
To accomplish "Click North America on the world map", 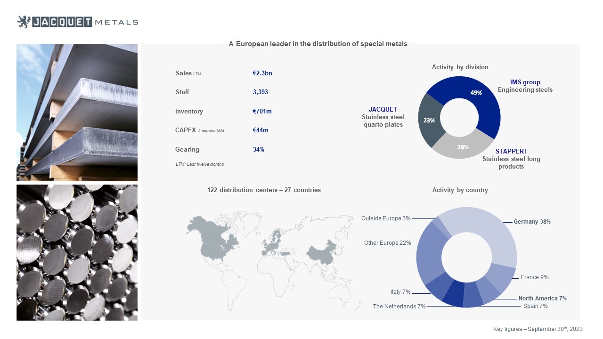I will click(x=212, y=240).
